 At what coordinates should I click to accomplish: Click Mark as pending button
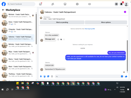coord(62,22)
